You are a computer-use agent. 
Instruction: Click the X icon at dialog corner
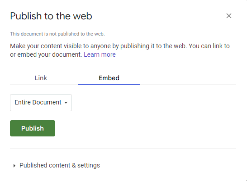click(x=229, y=16)
